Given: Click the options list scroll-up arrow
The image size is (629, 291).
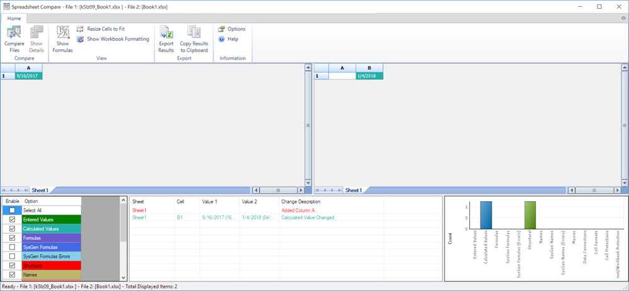Looking at the screenshot, I should [123, 201].
